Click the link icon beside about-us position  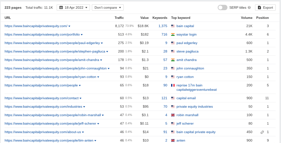coord(262,132)
